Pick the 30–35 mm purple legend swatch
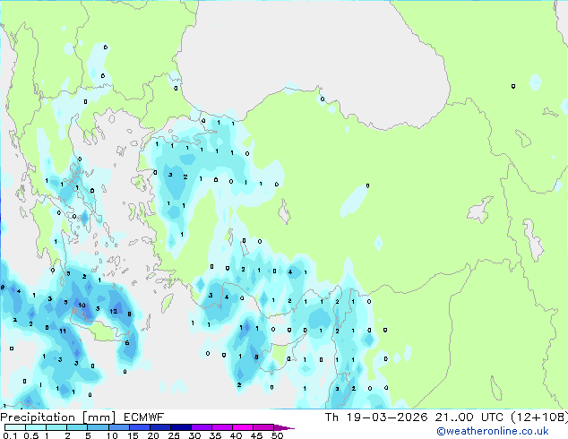The height and width of the screenshot is (439, 568). click(x=202, y=427)
